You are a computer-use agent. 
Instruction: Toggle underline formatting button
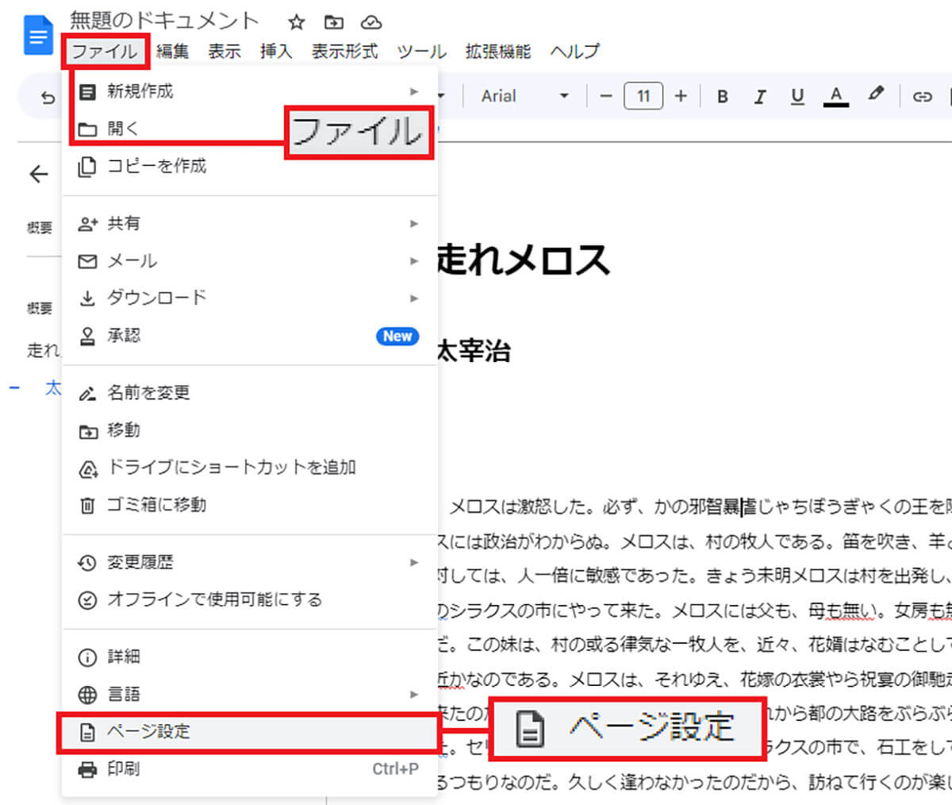coord(797,96)
